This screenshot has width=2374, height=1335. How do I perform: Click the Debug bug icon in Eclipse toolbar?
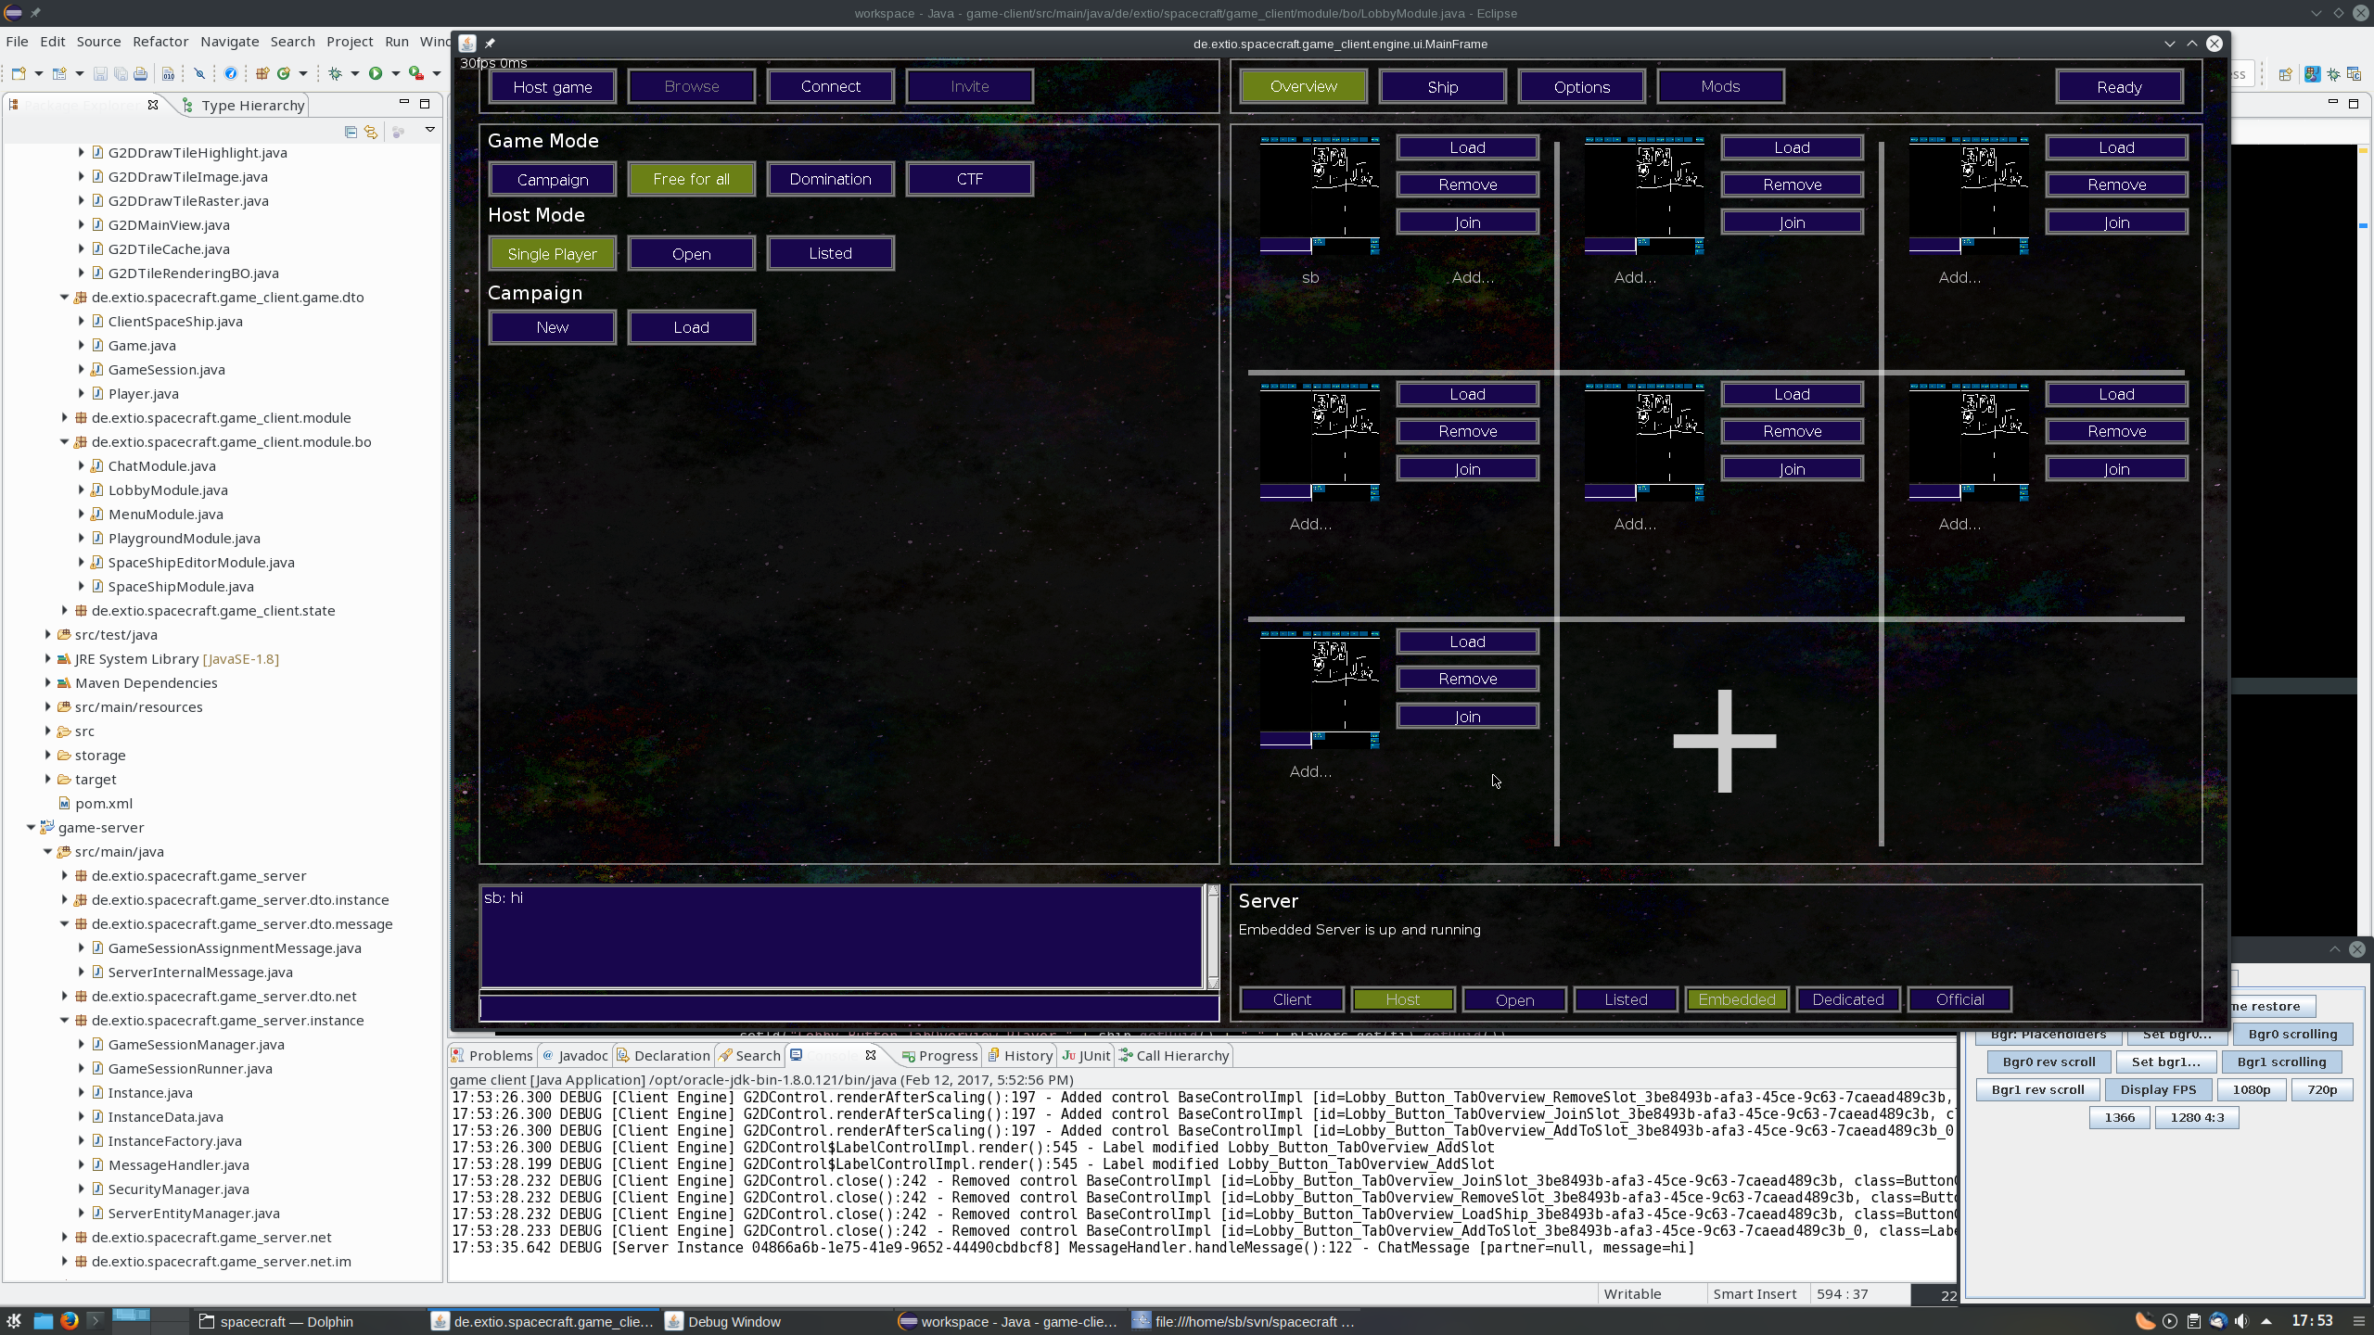335,73
